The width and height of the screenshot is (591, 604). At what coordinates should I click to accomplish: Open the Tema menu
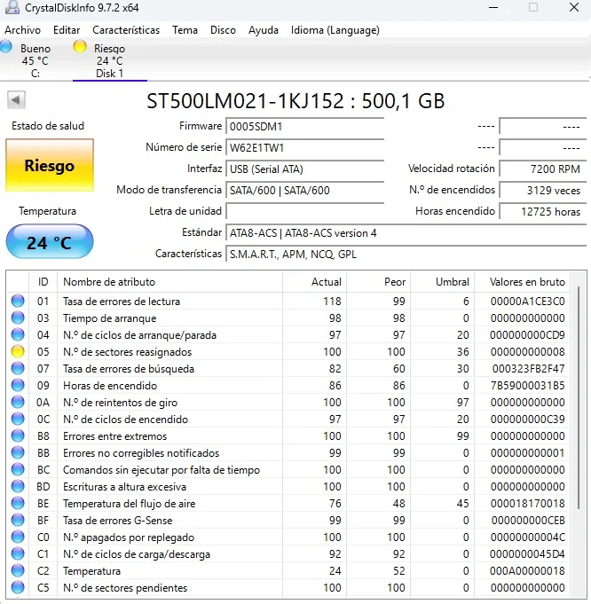point(185,30)
